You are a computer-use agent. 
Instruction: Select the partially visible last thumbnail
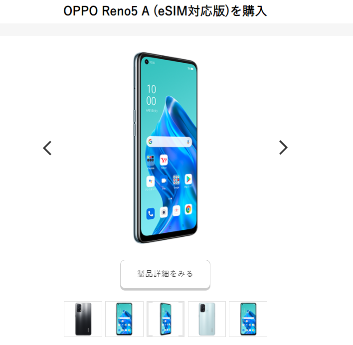[248, 319]
